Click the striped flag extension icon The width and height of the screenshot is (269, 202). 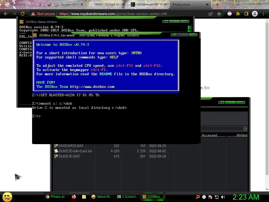pyautogui.click(x=230, y=14)
